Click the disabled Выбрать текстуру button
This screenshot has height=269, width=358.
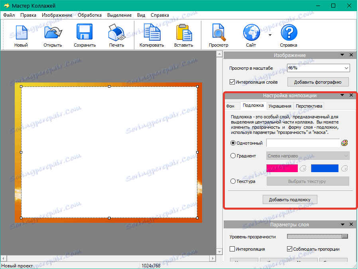[x=308, y=181]
